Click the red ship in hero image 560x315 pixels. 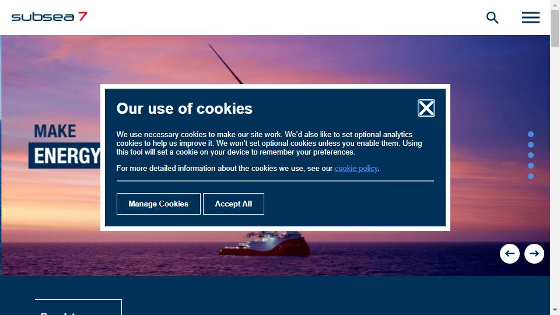(265, 244)
